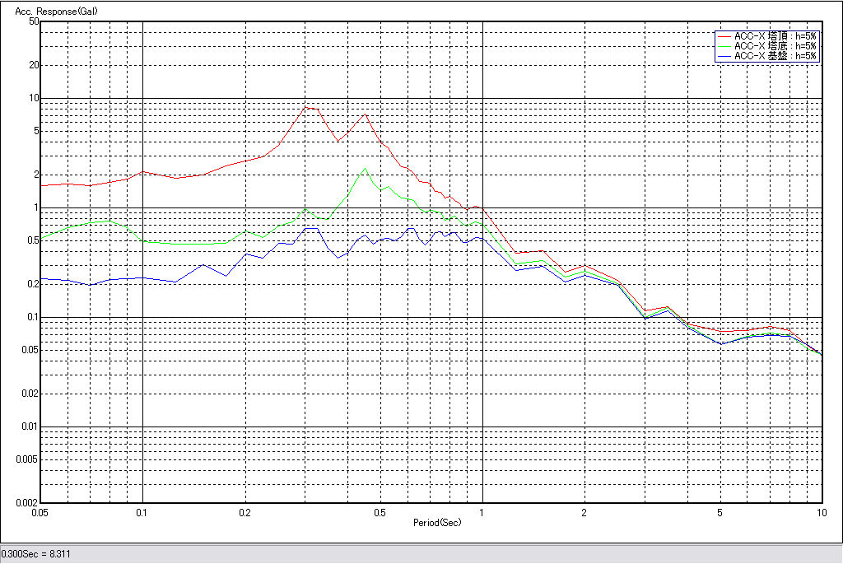
Task: Click the red curve's highest peak
Action: [x=306, y=107]
